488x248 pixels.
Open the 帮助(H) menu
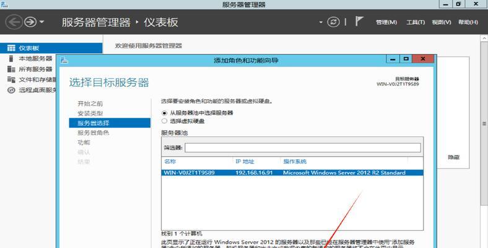point(468,22)
